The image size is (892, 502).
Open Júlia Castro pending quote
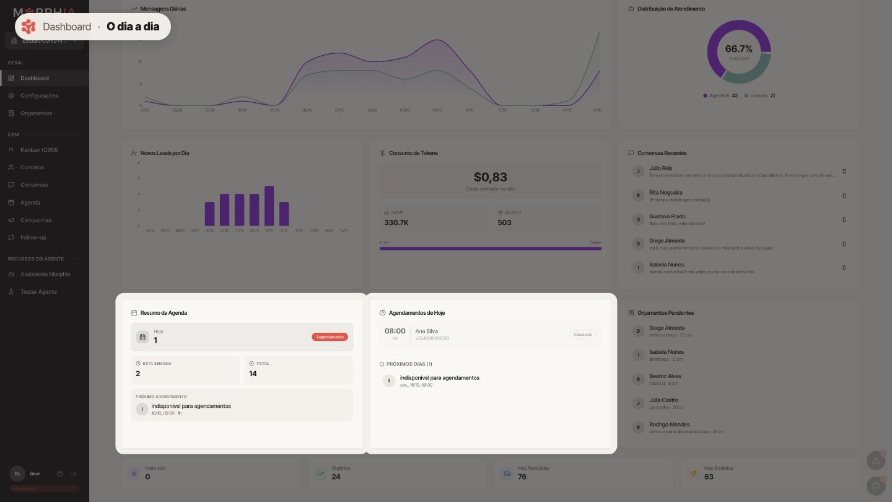tap(739, 403)
